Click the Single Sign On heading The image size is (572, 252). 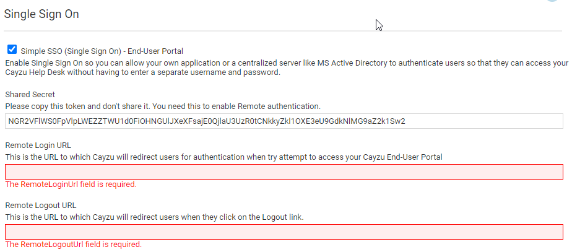(41, 14)
